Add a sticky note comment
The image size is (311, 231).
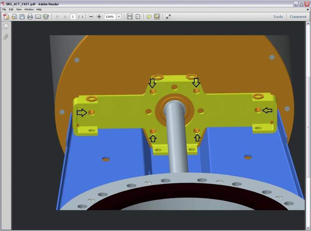(x=149, y=17)
